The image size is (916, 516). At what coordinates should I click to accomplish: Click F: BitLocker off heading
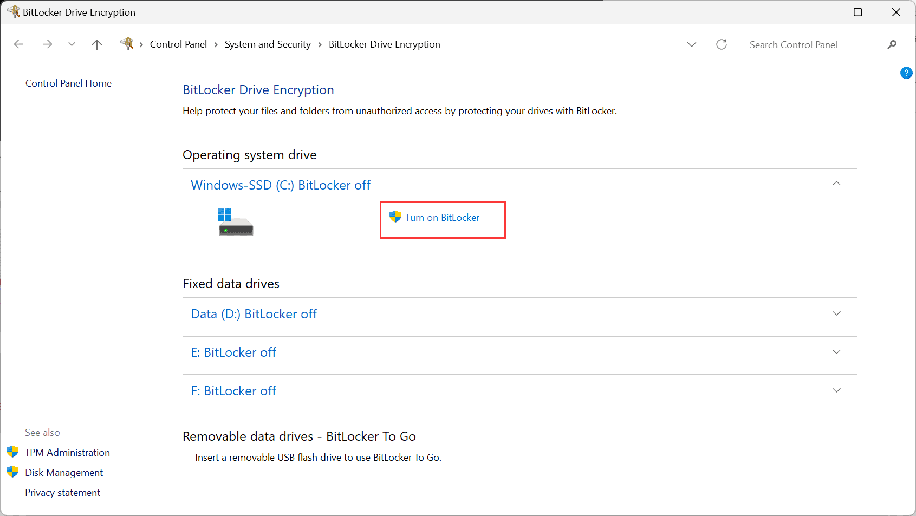click(x=233, y=391)
